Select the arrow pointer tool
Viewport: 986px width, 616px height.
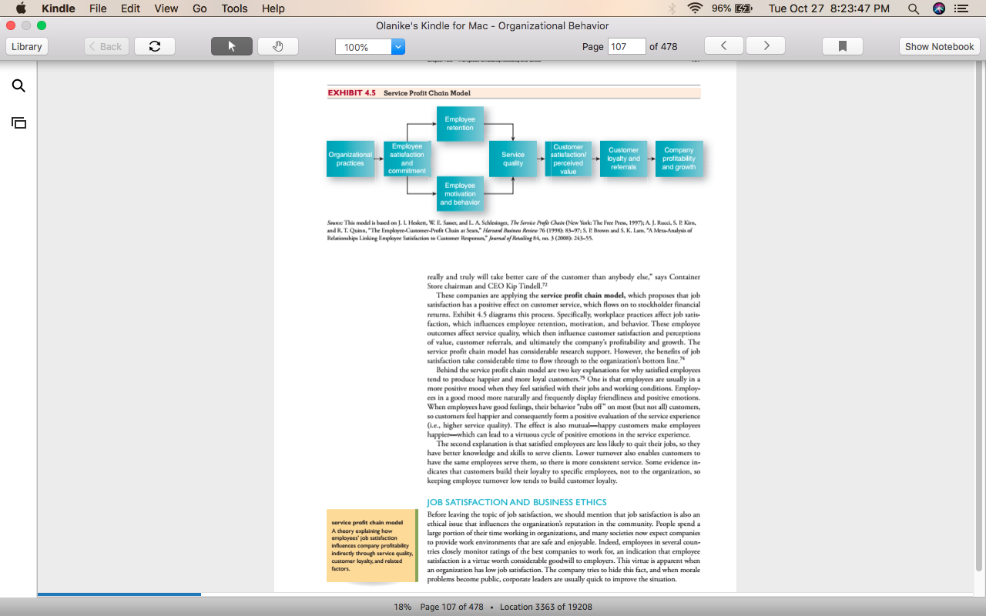pyautogui.click(x=232, y=46)
